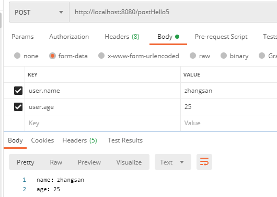This screenshot has width=277, height=197.
Task: Click the value cell containing 25
Action: [x=229, y=107]
